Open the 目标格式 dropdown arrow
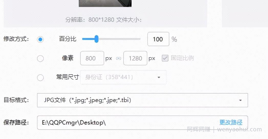This screenshot has width=268, height=139. [x=240, y=100]
